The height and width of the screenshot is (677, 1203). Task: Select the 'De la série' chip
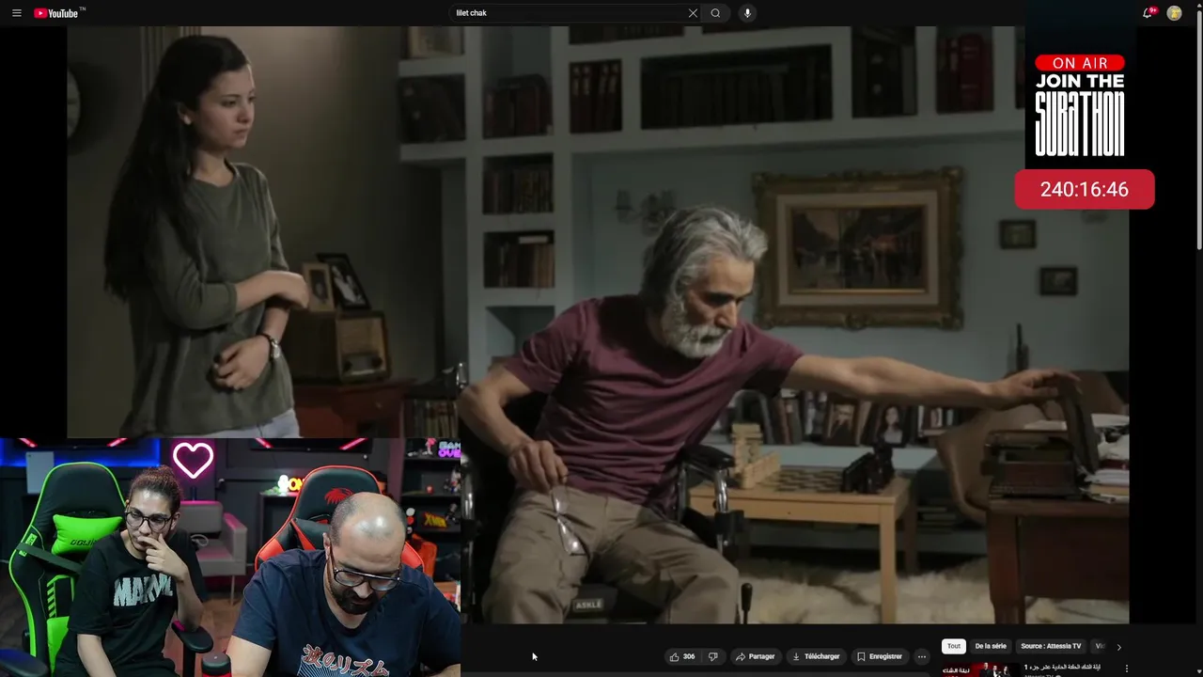pos(991,646)
